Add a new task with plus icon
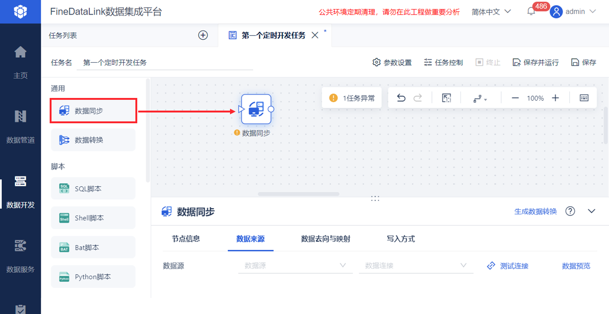 click(203, 35)
